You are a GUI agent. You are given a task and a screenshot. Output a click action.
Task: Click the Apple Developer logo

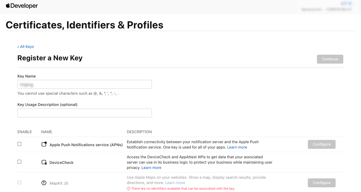[x=22, y=6]
